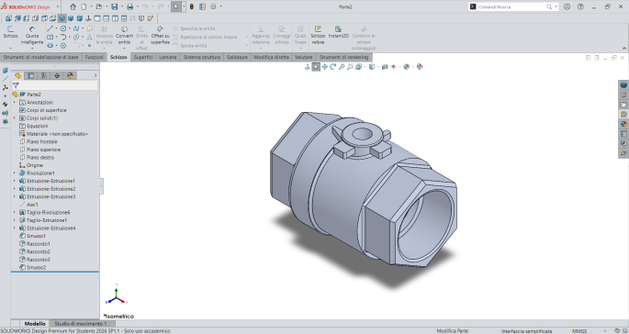This screenshot has height=334, width=629.
Task: Open the ConfigurationManager tab icon in the panel
Action: point(44,75)
